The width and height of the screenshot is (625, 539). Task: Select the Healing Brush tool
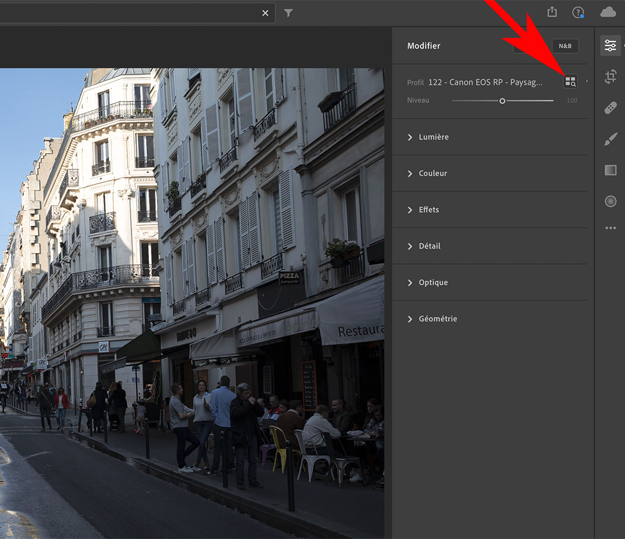coord(610,108)
